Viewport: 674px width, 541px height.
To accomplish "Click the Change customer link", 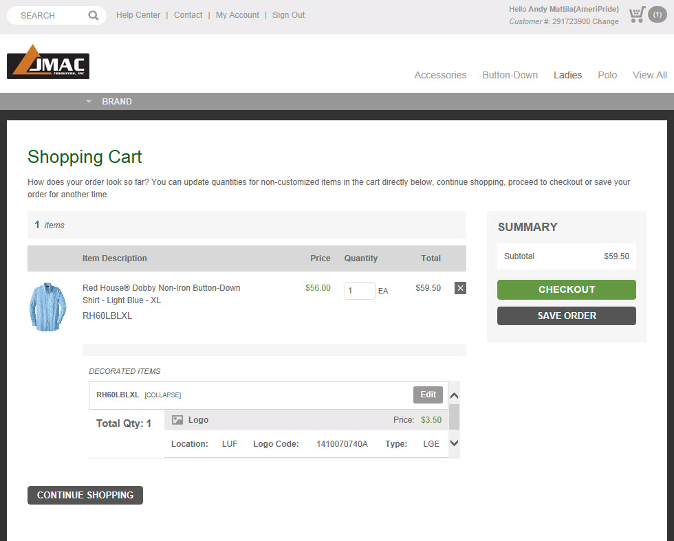I will coord(606,21).
